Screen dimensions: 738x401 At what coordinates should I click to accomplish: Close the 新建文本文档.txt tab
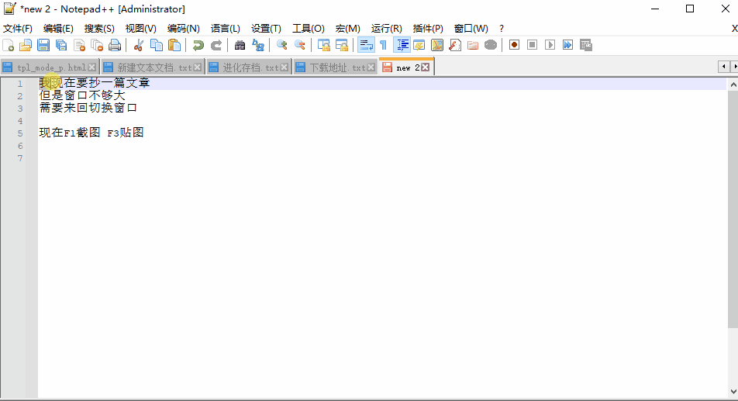click(198, 67)
